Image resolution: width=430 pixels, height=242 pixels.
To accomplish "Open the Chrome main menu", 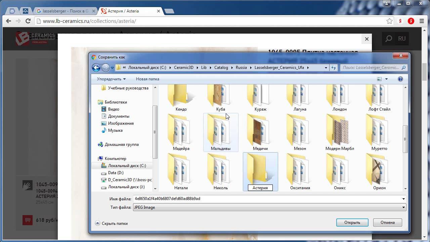I will [x=421, y=21].
